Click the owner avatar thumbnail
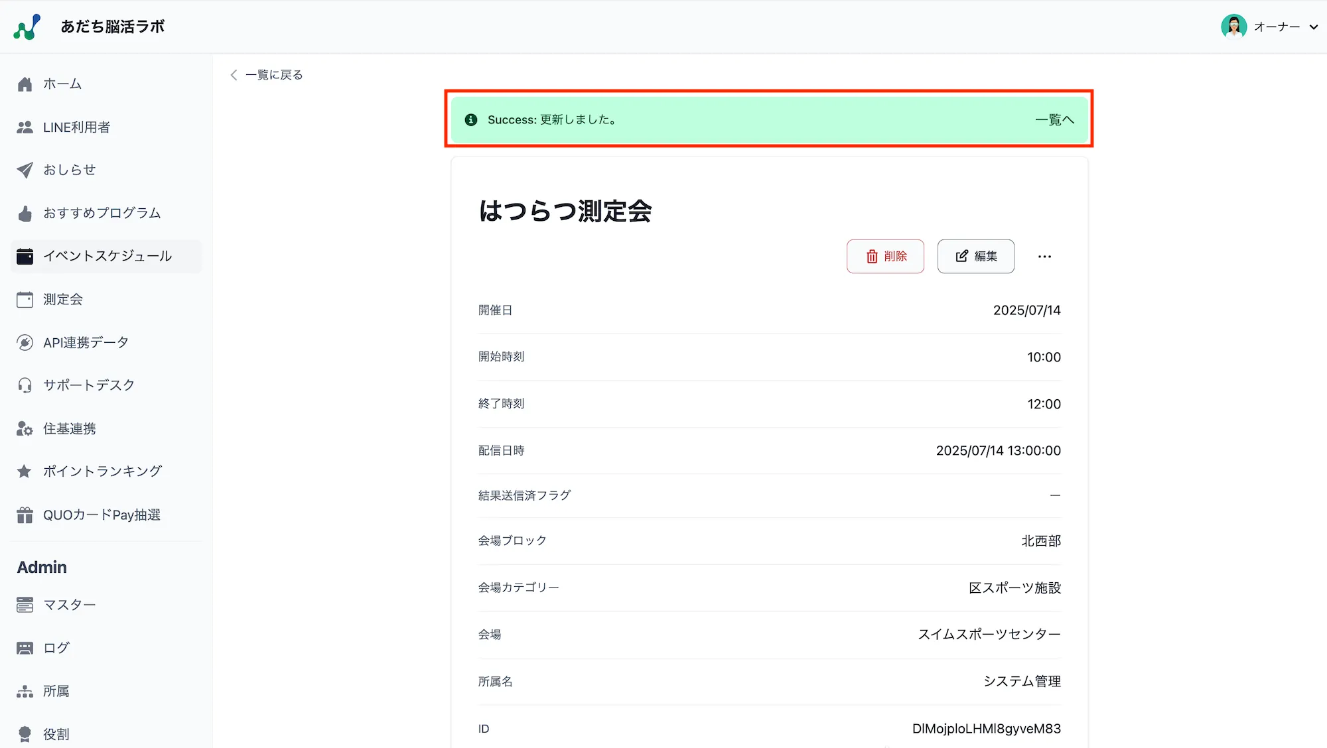This screenshot has width=1327, height=748. tap(1233, 27)
